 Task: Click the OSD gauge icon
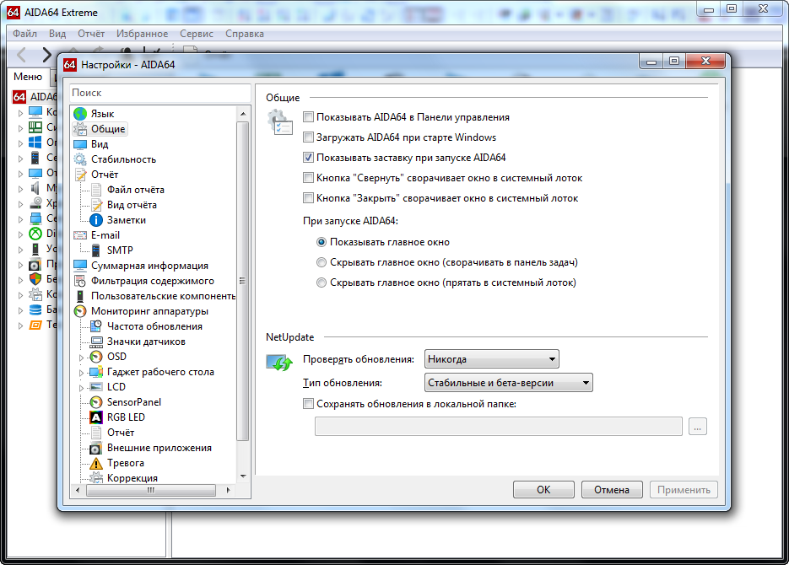(x=96, y=357)
